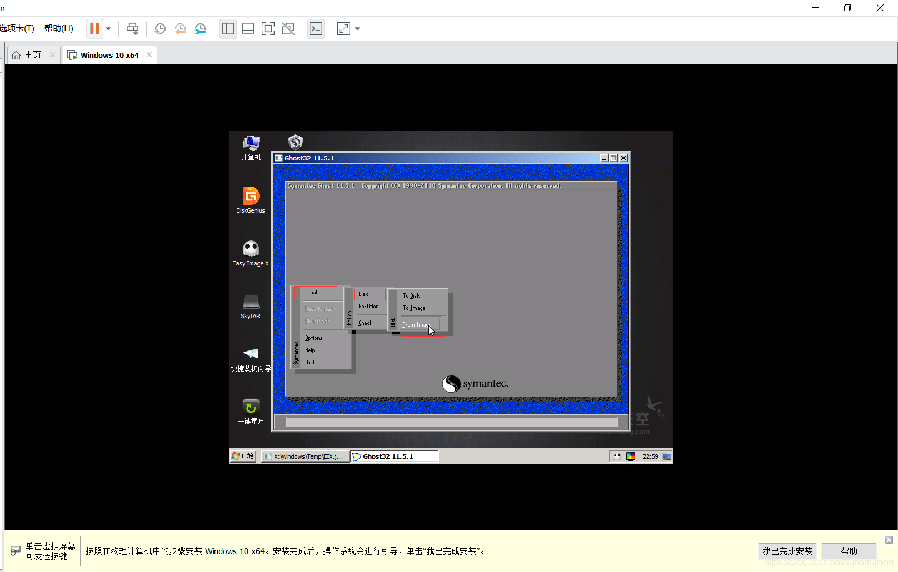The width and height of the screenshot is (898, 572).
Task: Select To Disk in the Disk submenu
Action: tap(411, 296)
